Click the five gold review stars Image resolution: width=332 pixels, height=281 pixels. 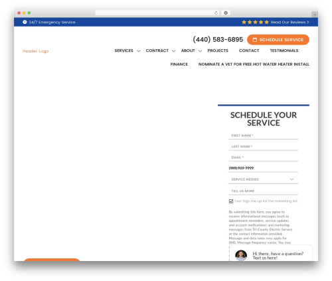(255, 22)
